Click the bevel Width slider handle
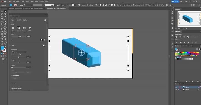Screen dimensions: 201x105 coord(19,57)
